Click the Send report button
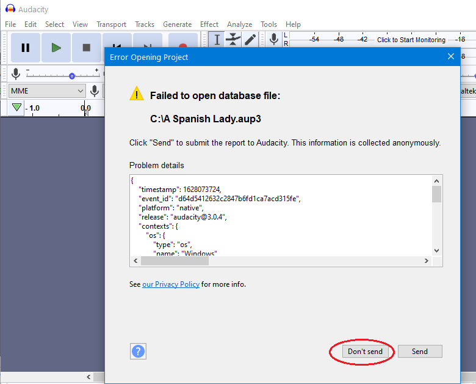 (x=420, y=352)
